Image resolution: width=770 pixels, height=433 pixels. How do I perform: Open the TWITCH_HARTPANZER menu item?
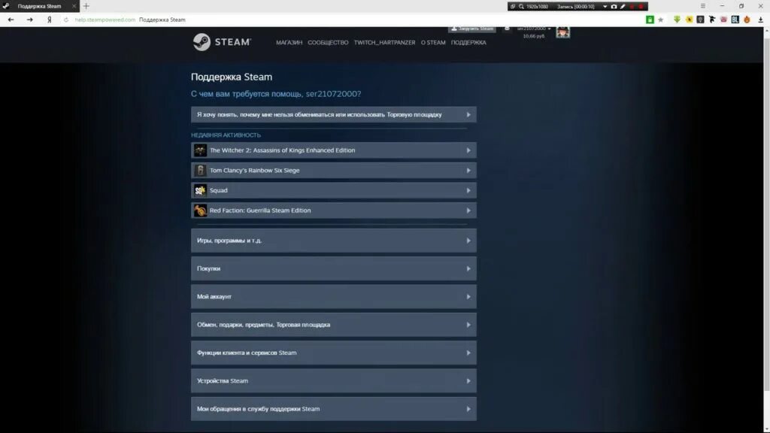(384, 43)
